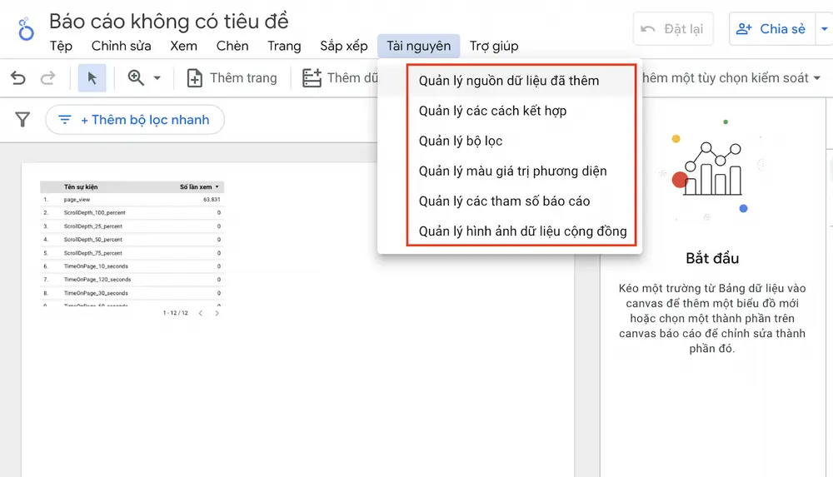
Task: Click the 1-12 / 12 pagination text
Action: [x=175, y=313]
